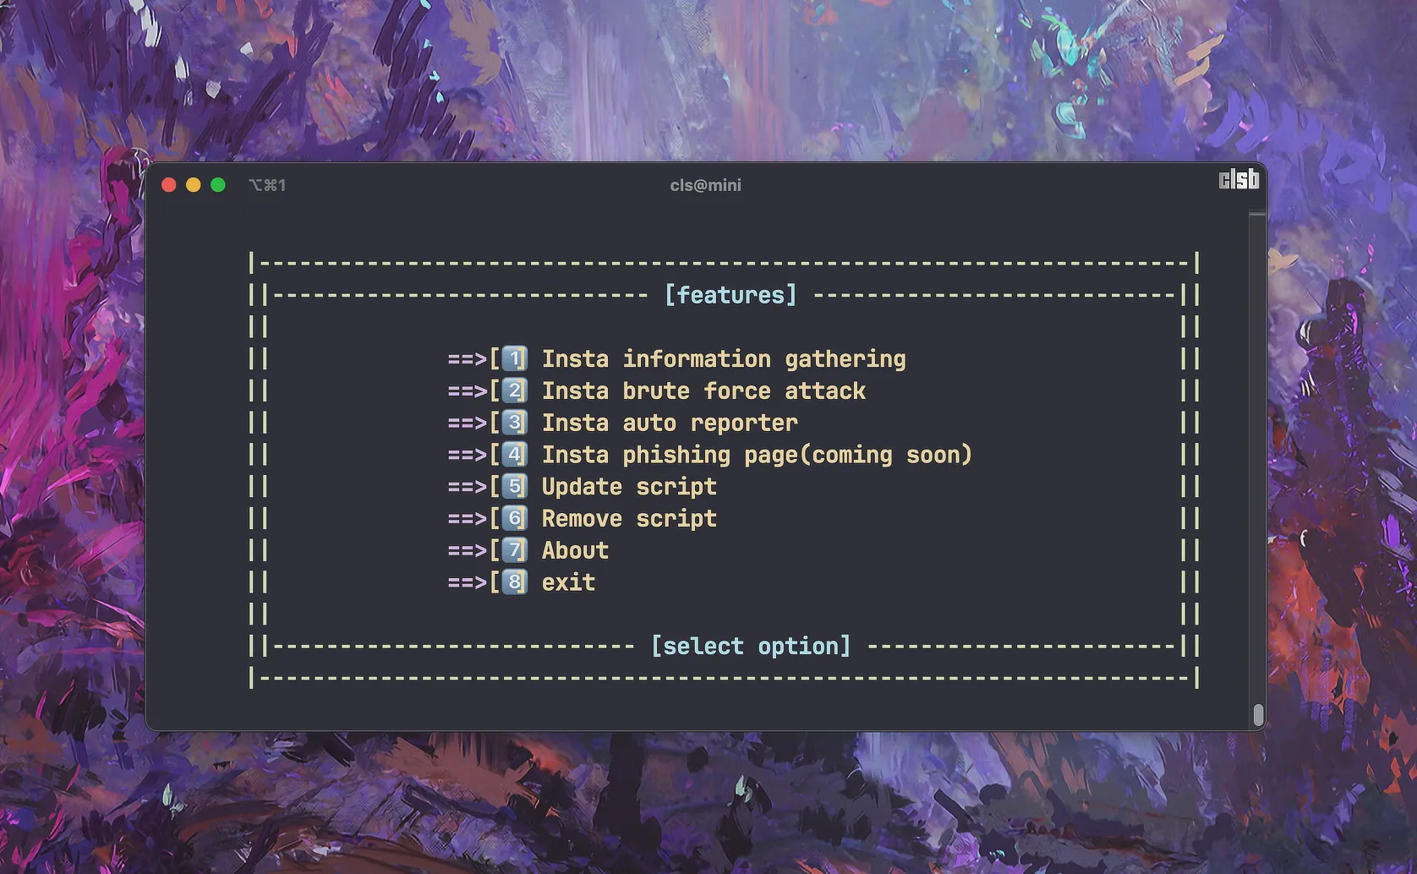Click the ⌥⌘1 shortcut indicator
Image resolution: width=1417 pixels, height=874 pixels.
tap(267, 185)
